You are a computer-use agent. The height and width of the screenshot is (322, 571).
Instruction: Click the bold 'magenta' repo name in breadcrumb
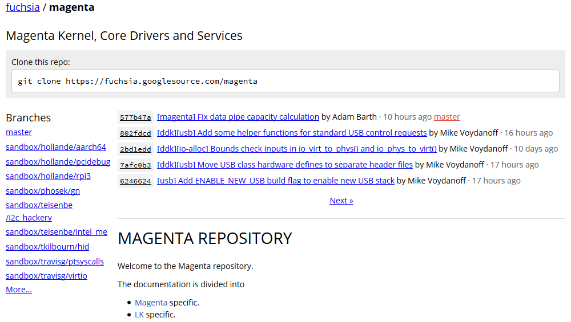click(x=72, y=7)
